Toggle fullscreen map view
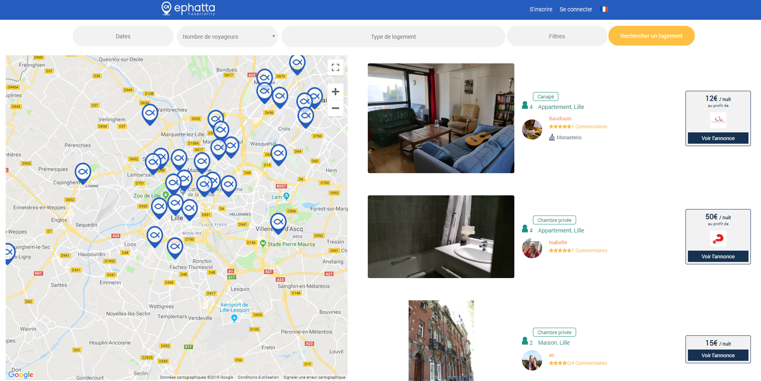The image size is (761, 381). [335, 67]
